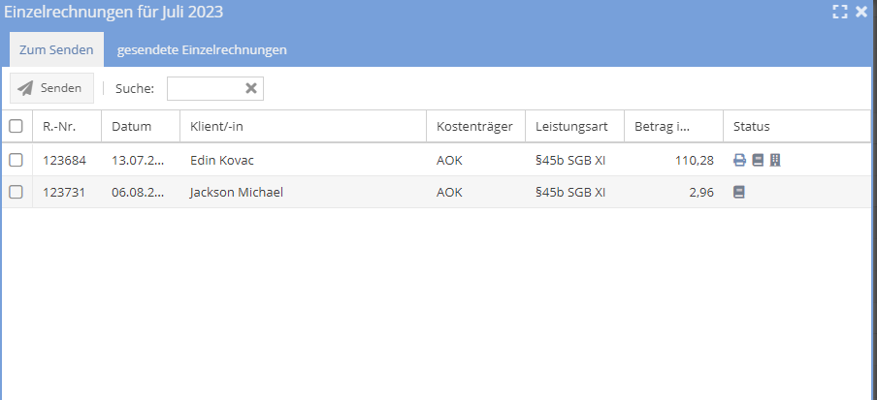Click the building status icon for invoice 123684

click(774, 160)
